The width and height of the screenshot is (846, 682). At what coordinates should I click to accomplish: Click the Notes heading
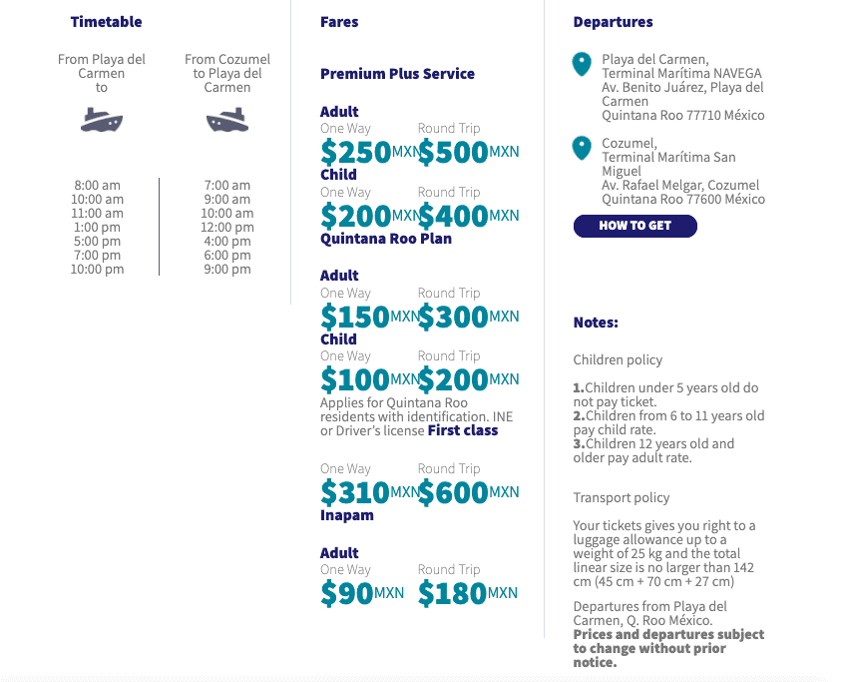(596, 323)
